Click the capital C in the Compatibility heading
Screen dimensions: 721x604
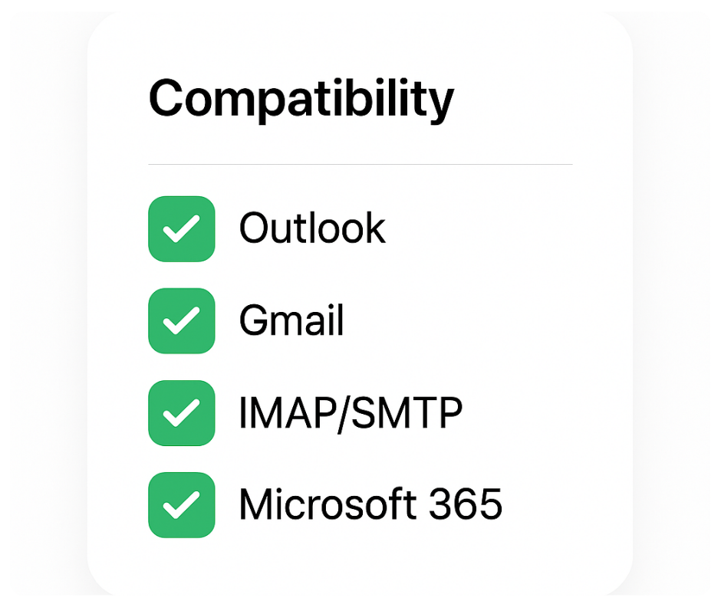click(x=166, y=97)
